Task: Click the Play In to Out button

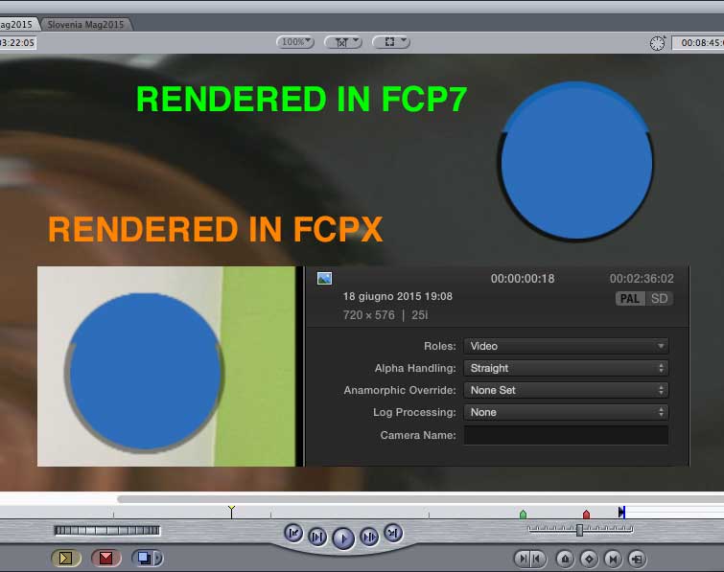Action: click(x=317, y=537)
